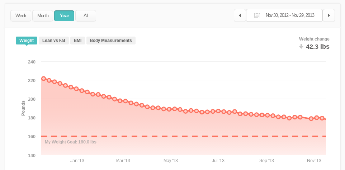
Task: Click the first data point on the weight line
Action: point(43,79)
